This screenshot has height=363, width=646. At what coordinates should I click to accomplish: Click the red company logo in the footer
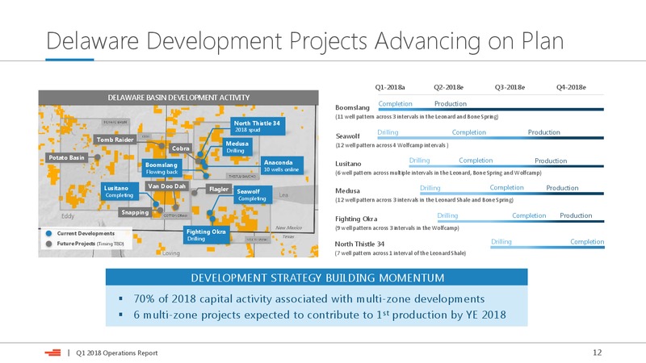pos(52,353)
